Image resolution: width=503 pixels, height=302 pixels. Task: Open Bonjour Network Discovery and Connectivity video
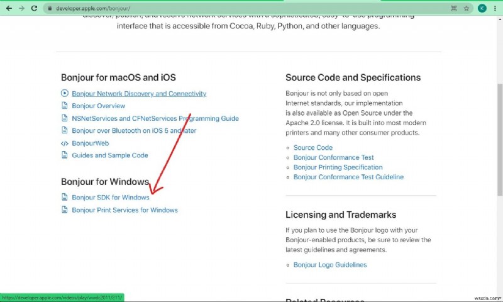pyautogui.click(x=138, y=94)
